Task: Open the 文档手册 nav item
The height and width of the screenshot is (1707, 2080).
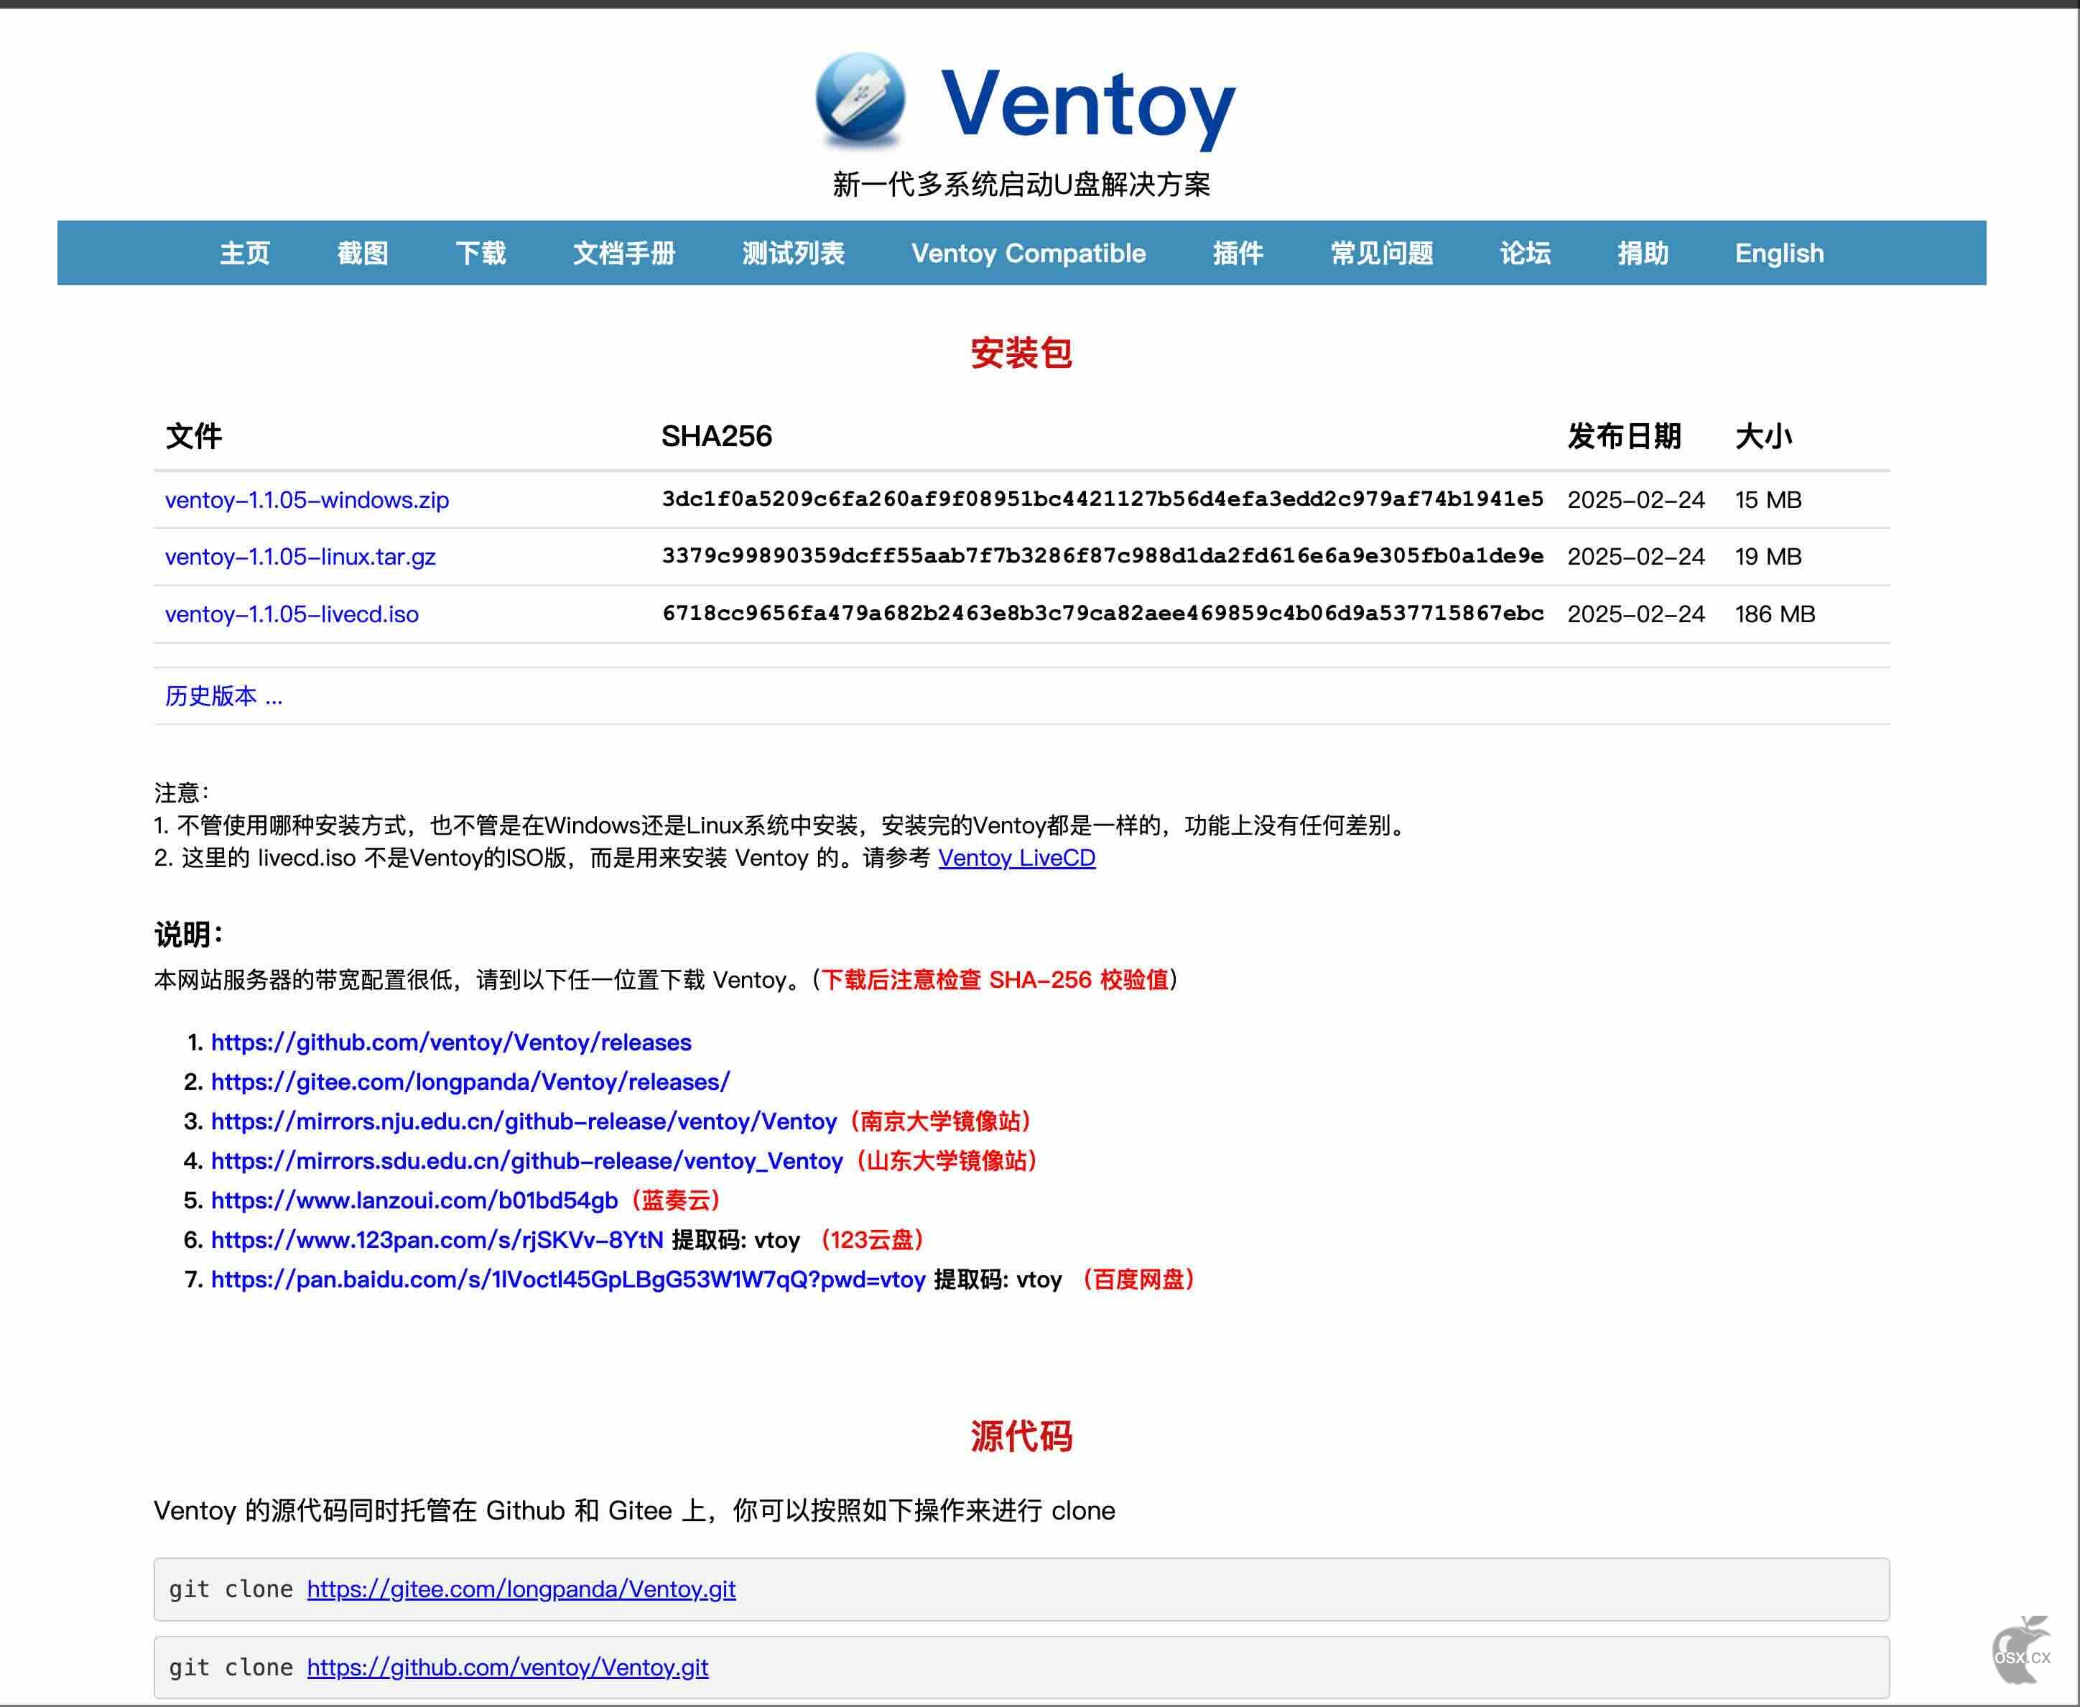Action: 624,253
